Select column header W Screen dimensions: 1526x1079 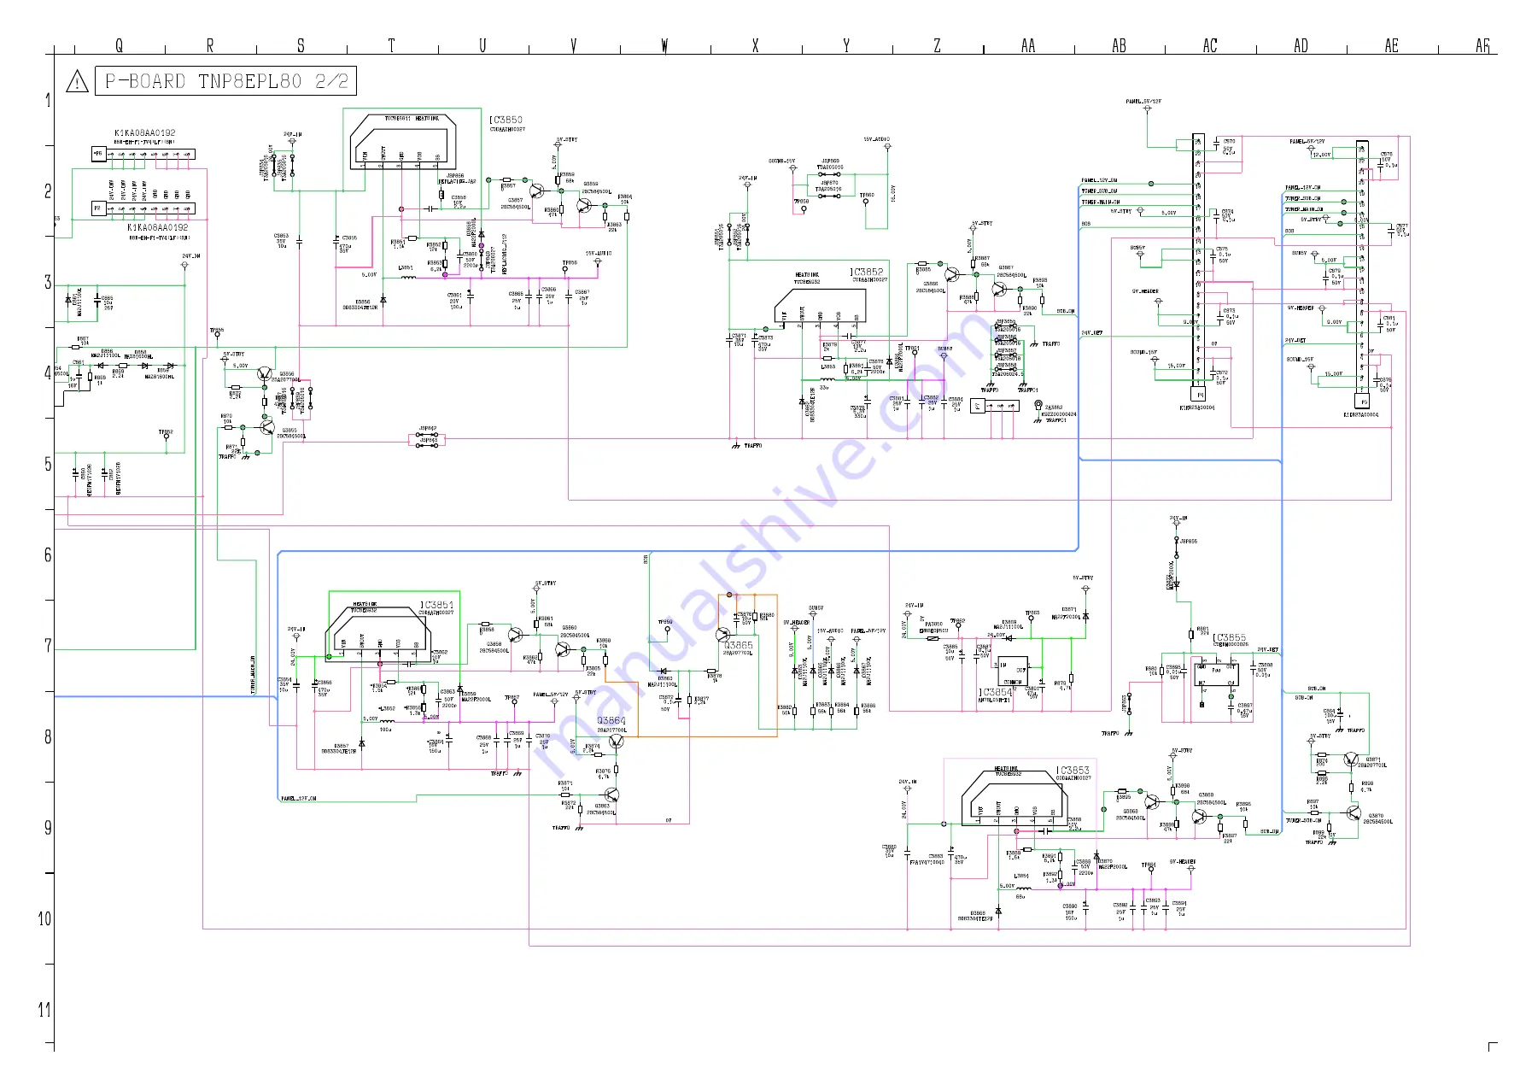coord(664,45)
